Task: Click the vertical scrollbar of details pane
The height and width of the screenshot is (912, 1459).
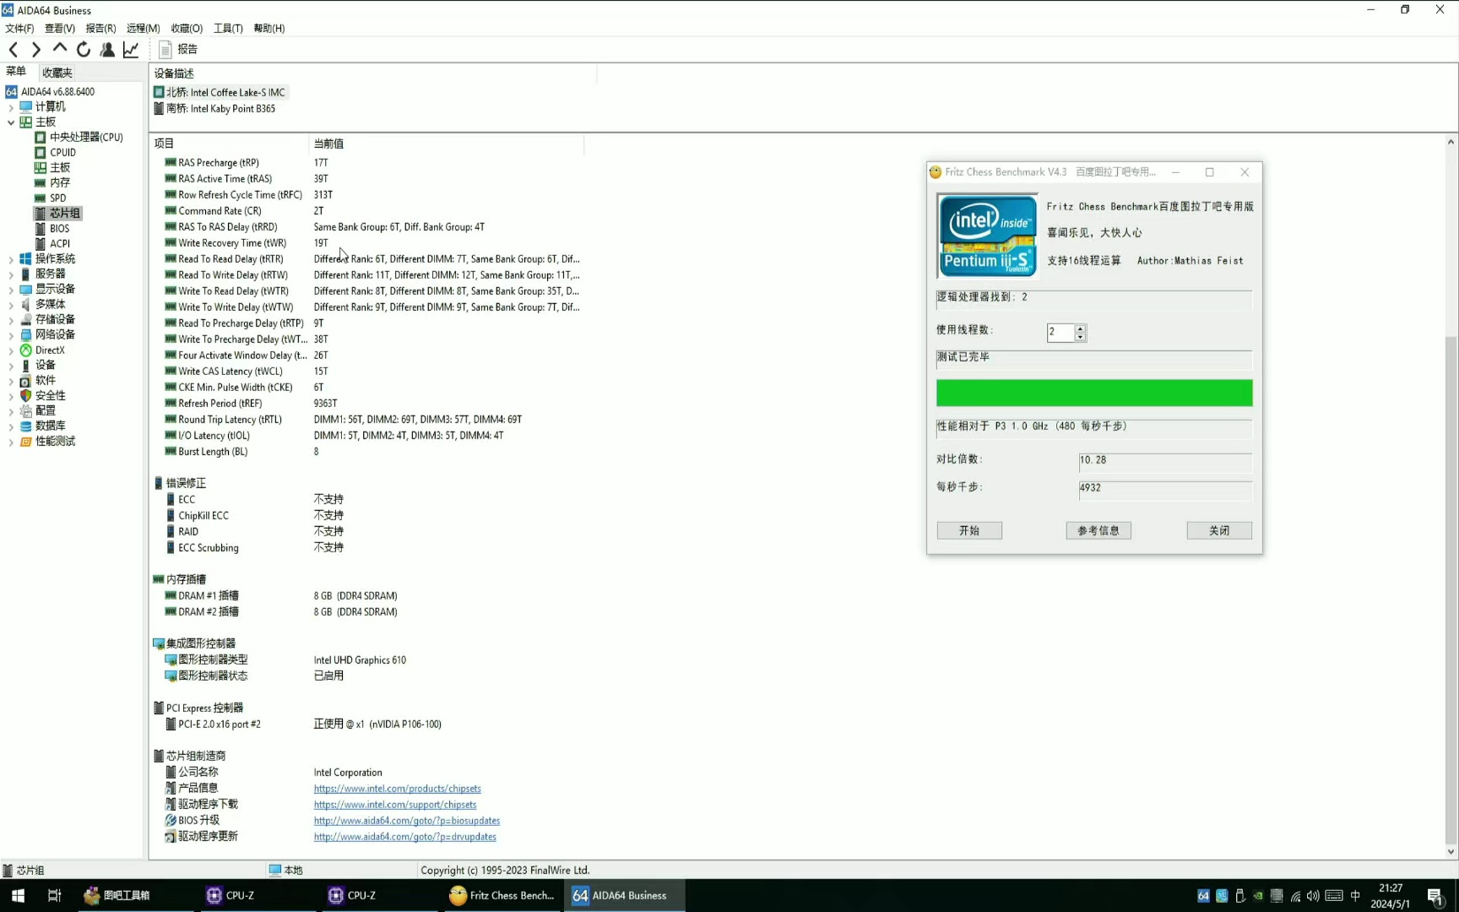Action: tap(1451, 591)
